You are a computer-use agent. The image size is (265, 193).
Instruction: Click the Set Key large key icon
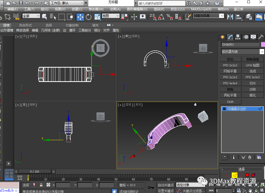click(151, 187)
